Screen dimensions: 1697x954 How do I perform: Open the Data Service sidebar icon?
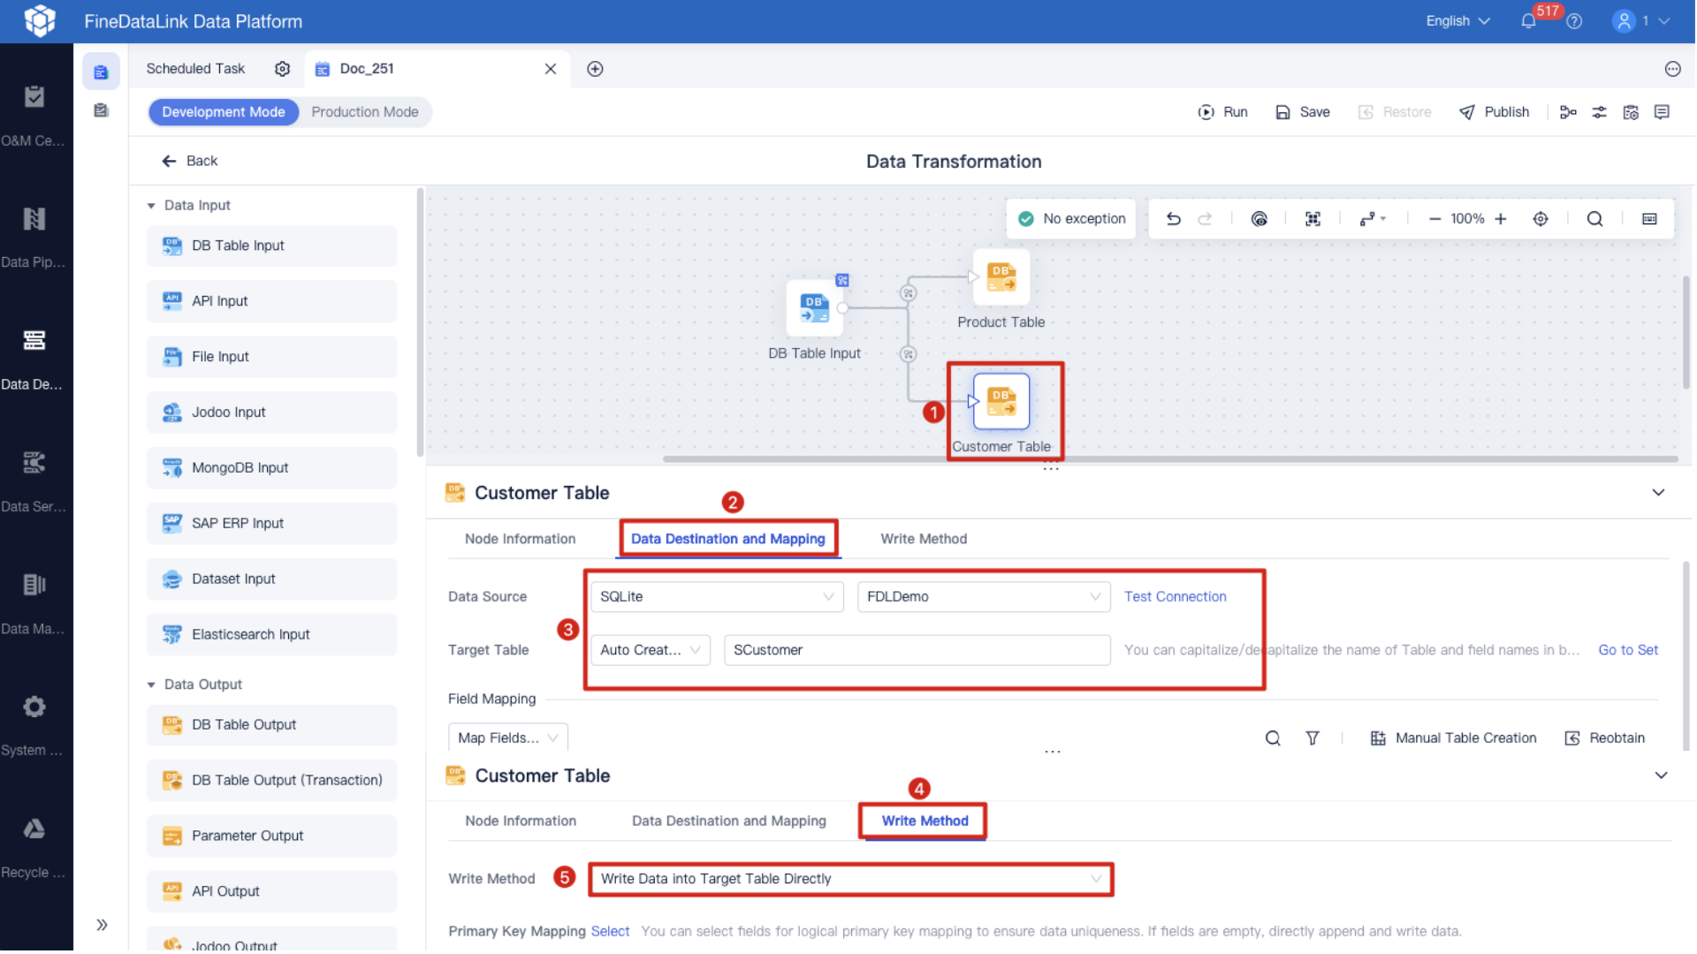(34, 463)
